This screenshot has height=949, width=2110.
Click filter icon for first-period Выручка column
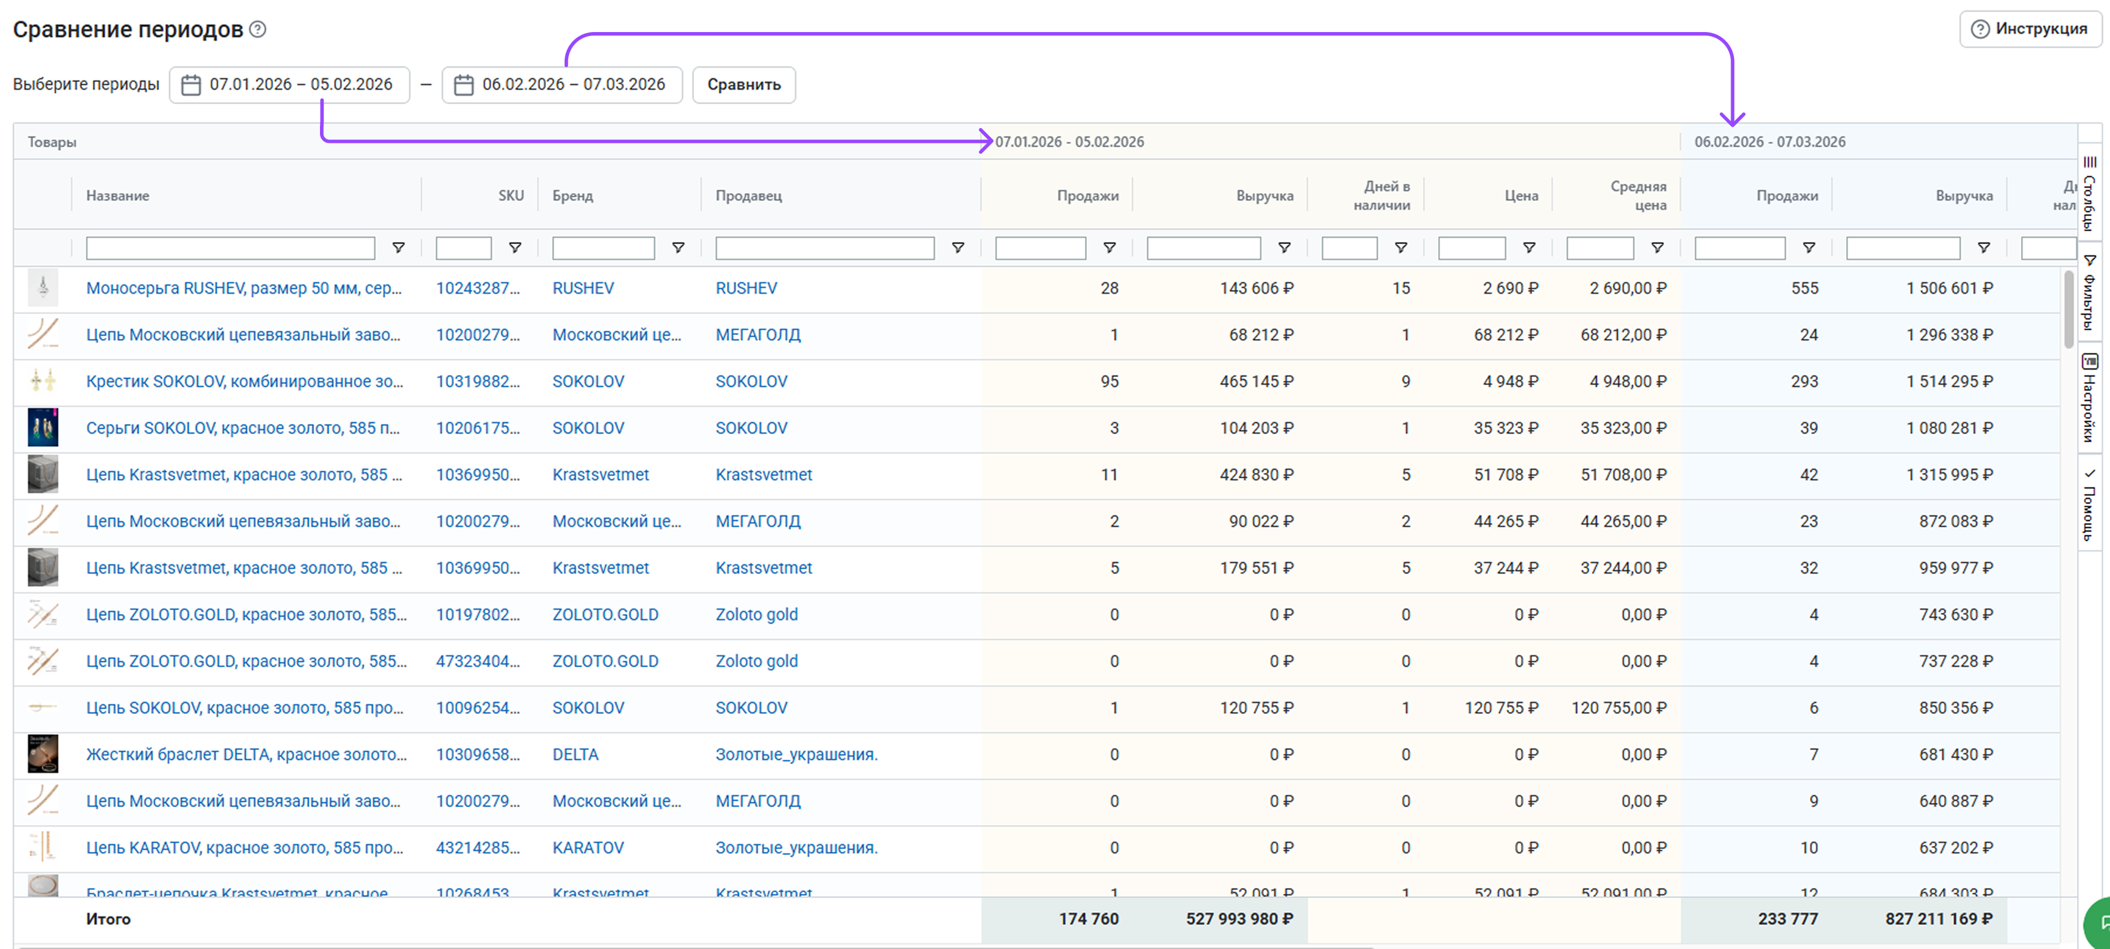click(x=1283, y=248)
